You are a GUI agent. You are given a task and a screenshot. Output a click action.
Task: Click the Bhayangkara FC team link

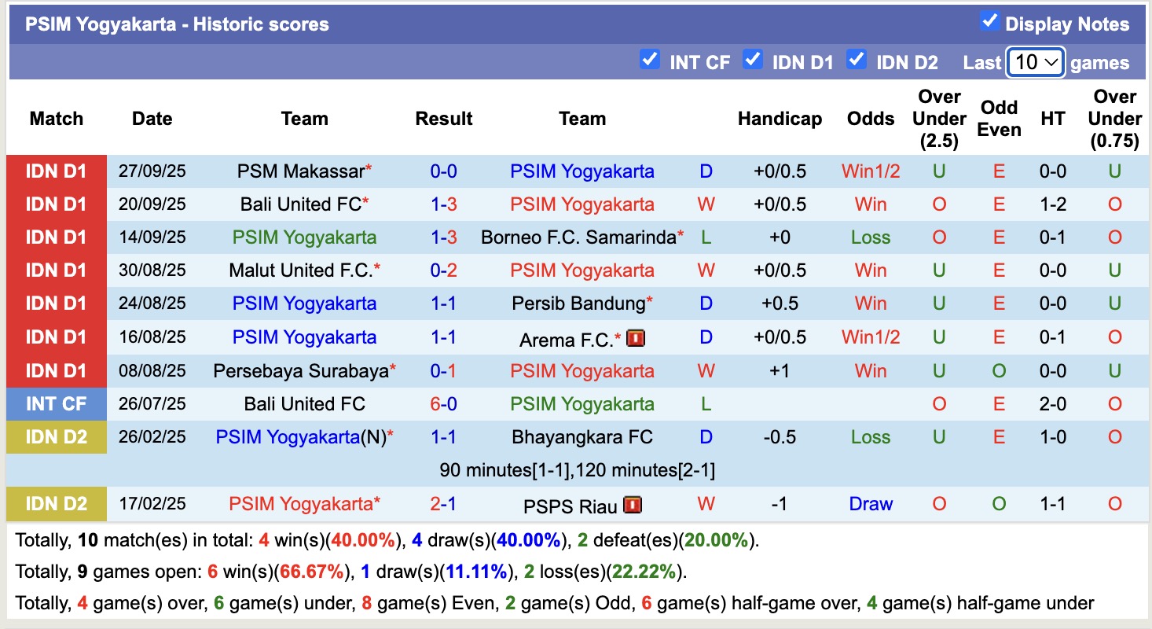click(x=582, y=437)
